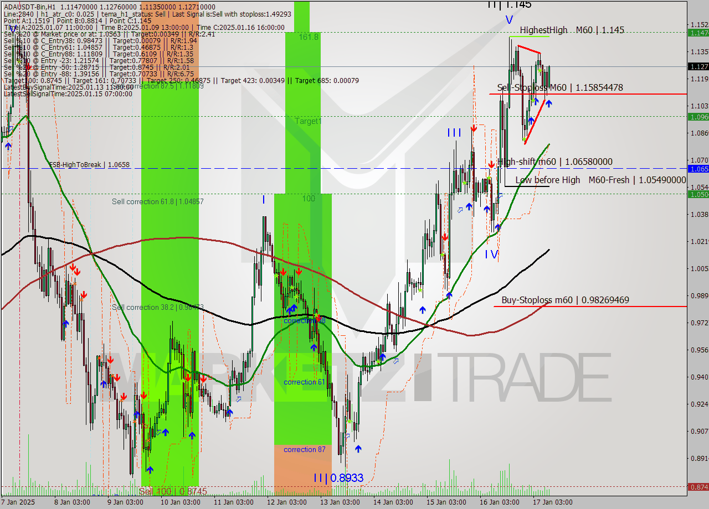Select the '161.8' Fibonacci extension label
The height and width of the screenshot is (509, 709).
tap(309, 37)
